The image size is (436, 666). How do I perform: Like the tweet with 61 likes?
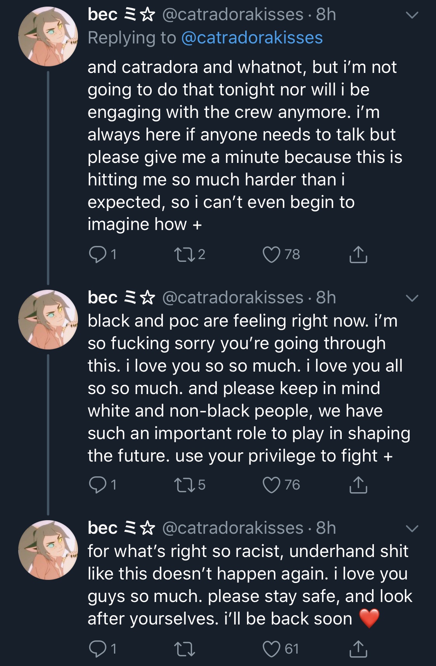pyautogui.click(x=271, y=649)
